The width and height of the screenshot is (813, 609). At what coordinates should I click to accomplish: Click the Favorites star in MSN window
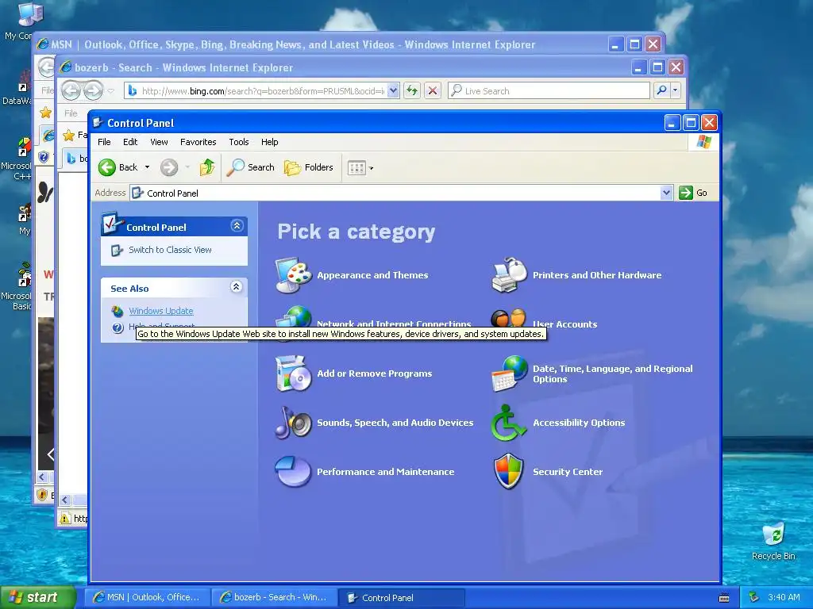tap(45, 113)
